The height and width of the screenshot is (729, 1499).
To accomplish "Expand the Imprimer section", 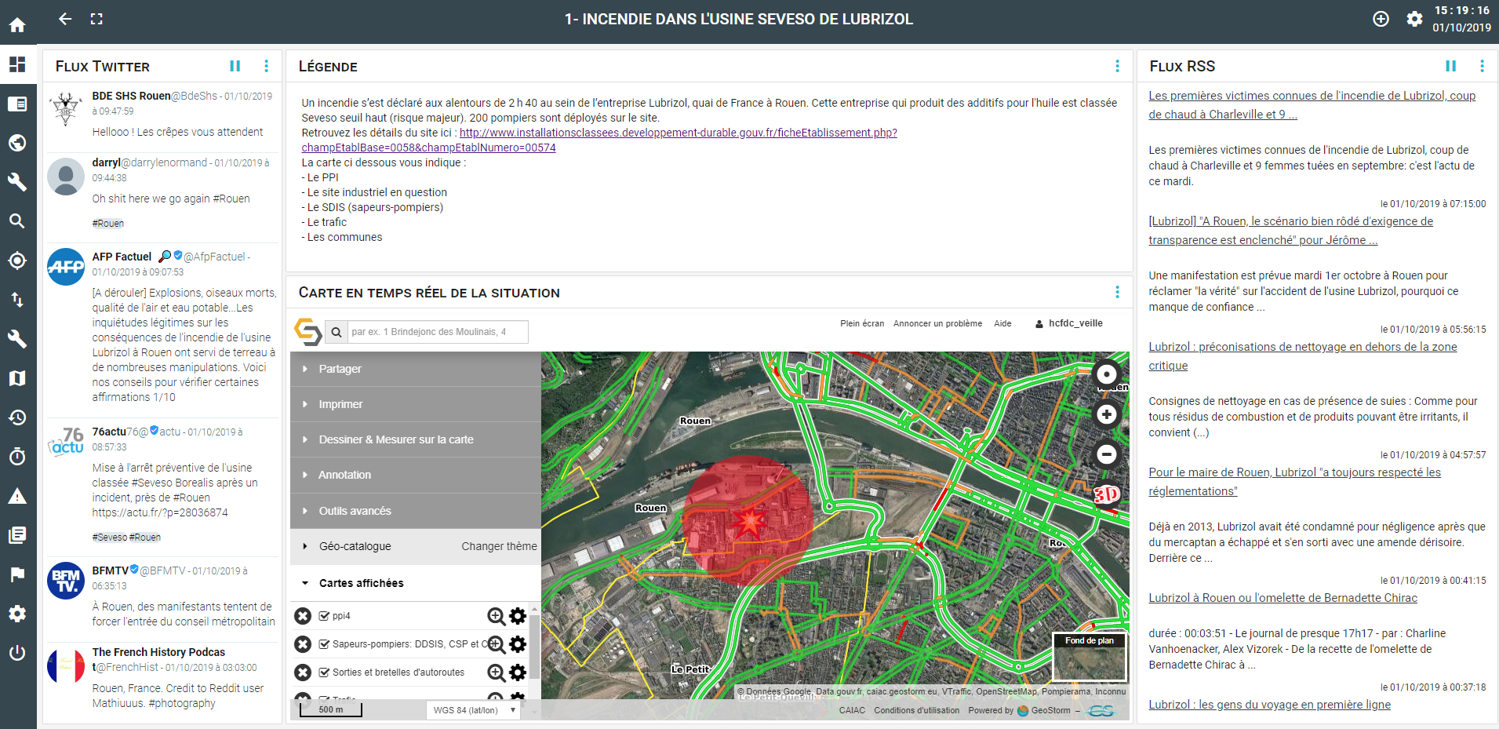I will point(416,404).
